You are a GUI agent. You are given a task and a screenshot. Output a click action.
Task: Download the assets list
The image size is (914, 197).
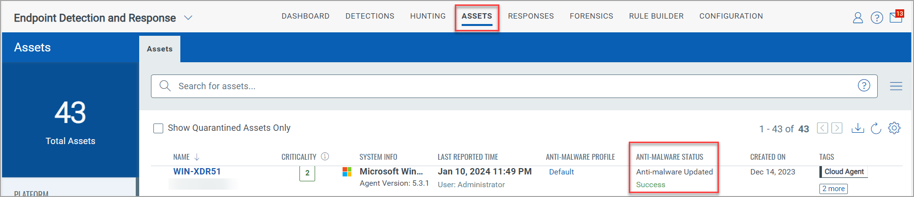click(x=858, y=128)
